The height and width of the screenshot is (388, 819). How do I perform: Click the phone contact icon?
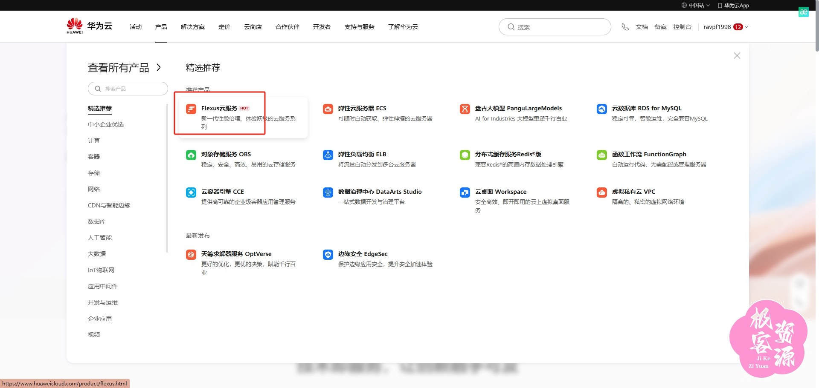point(625,27)
